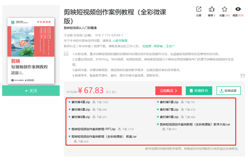The height and width of the screenshot is (161, 248).
Task: Click the book title 剪映短视频创作案例教程
Action: (115, 16)
